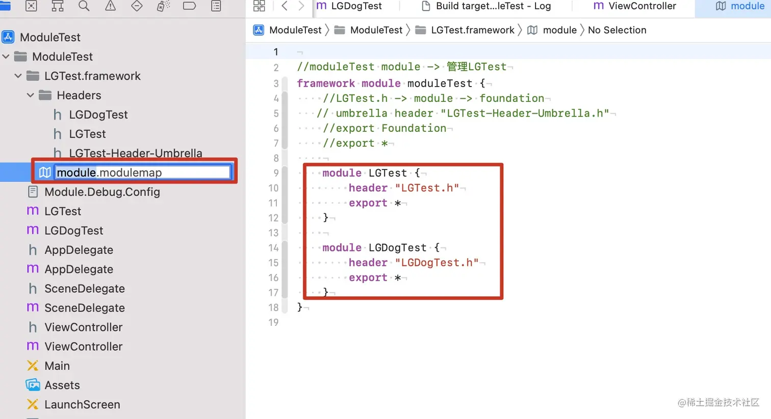Screen dimensions: 771x419
Task: Click the framework module moduleTest code line
Action: [x=392, y=83]
